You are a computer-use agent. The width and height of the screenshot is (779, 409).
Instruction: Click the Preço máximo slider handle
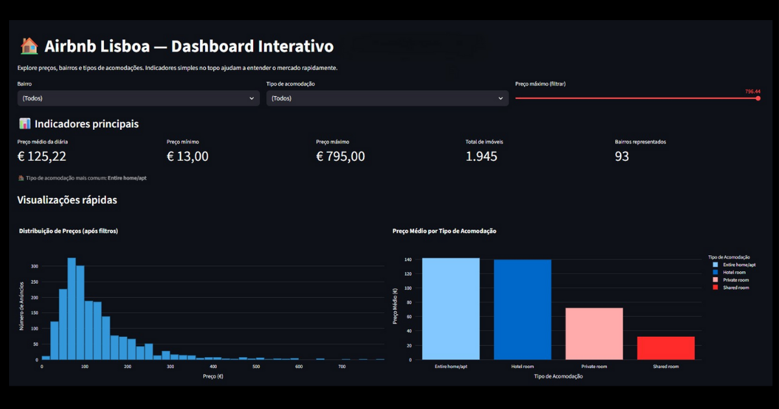pyautogui.click(x=758, y=98)
